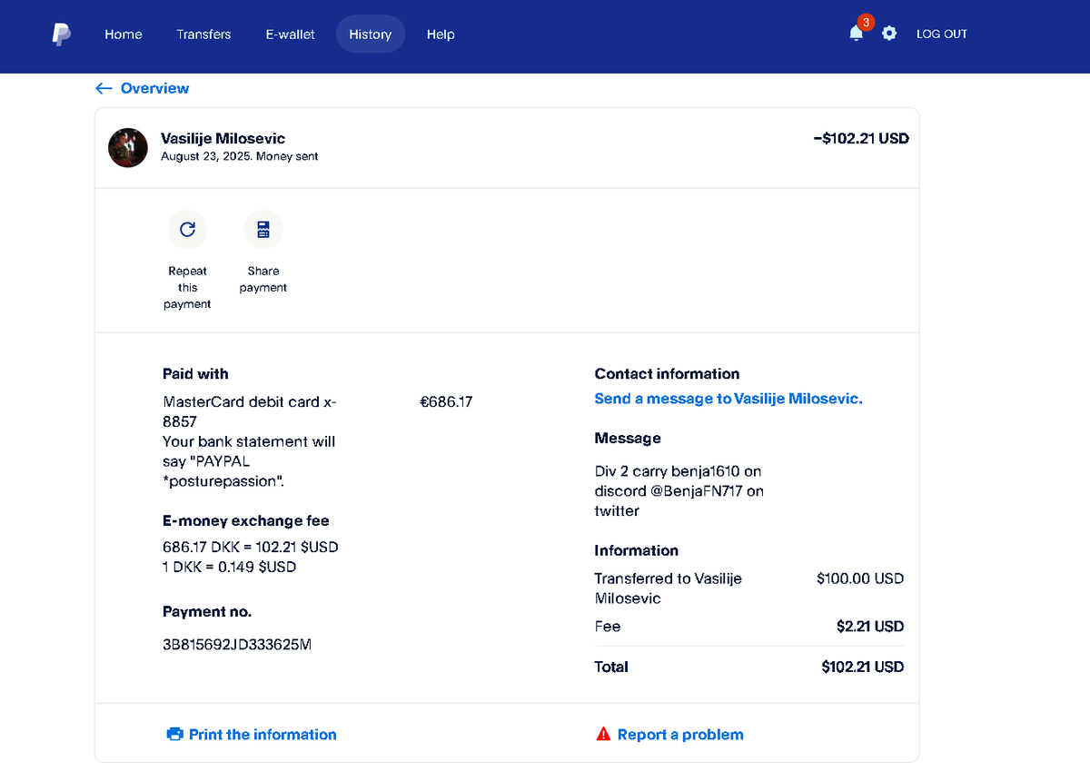Click the $2.21 USD fee value
1090x771 pixels.
click(870, 627)
